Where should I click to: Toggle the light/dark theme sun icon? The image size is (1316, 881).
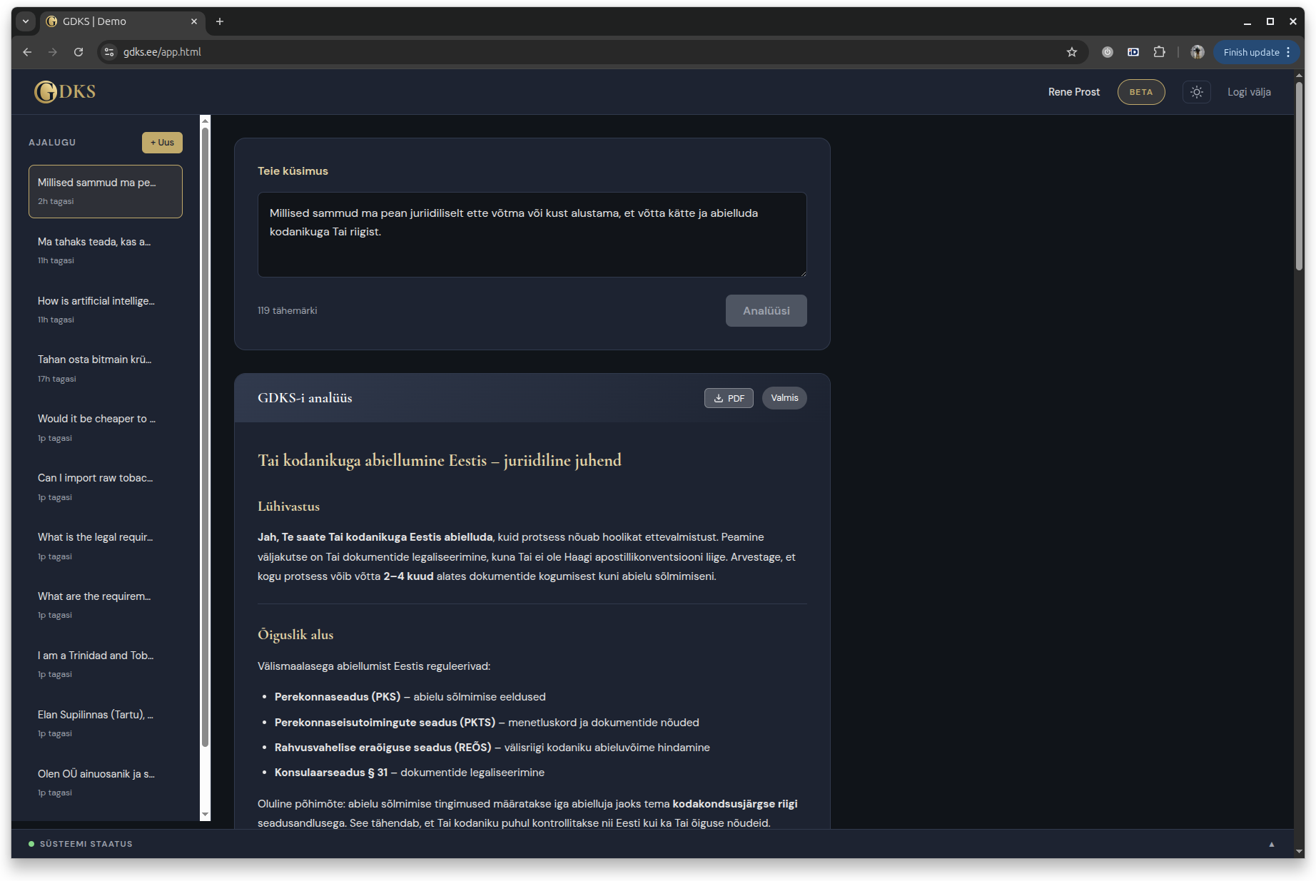click(x=1196, y=92)
